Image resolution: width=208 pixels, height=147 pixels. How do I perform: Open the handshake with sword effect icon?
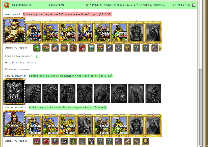(46, 48)
